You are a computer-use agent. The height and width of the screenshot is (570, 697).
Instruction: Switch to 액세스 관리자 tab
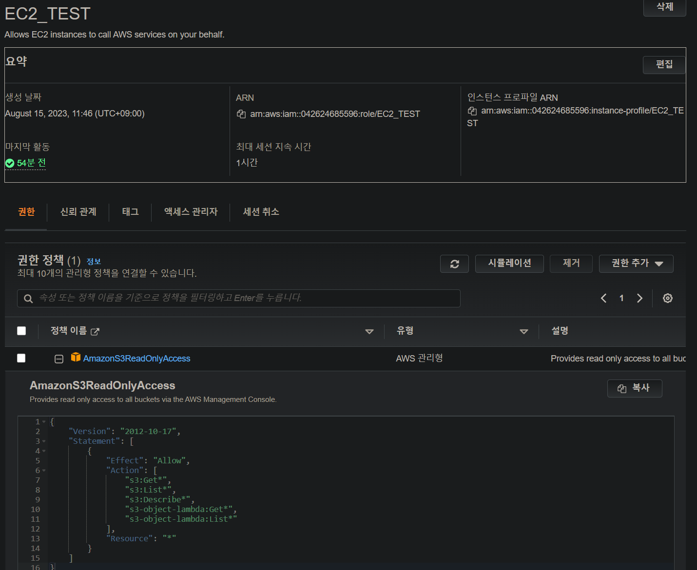point(191,212)
